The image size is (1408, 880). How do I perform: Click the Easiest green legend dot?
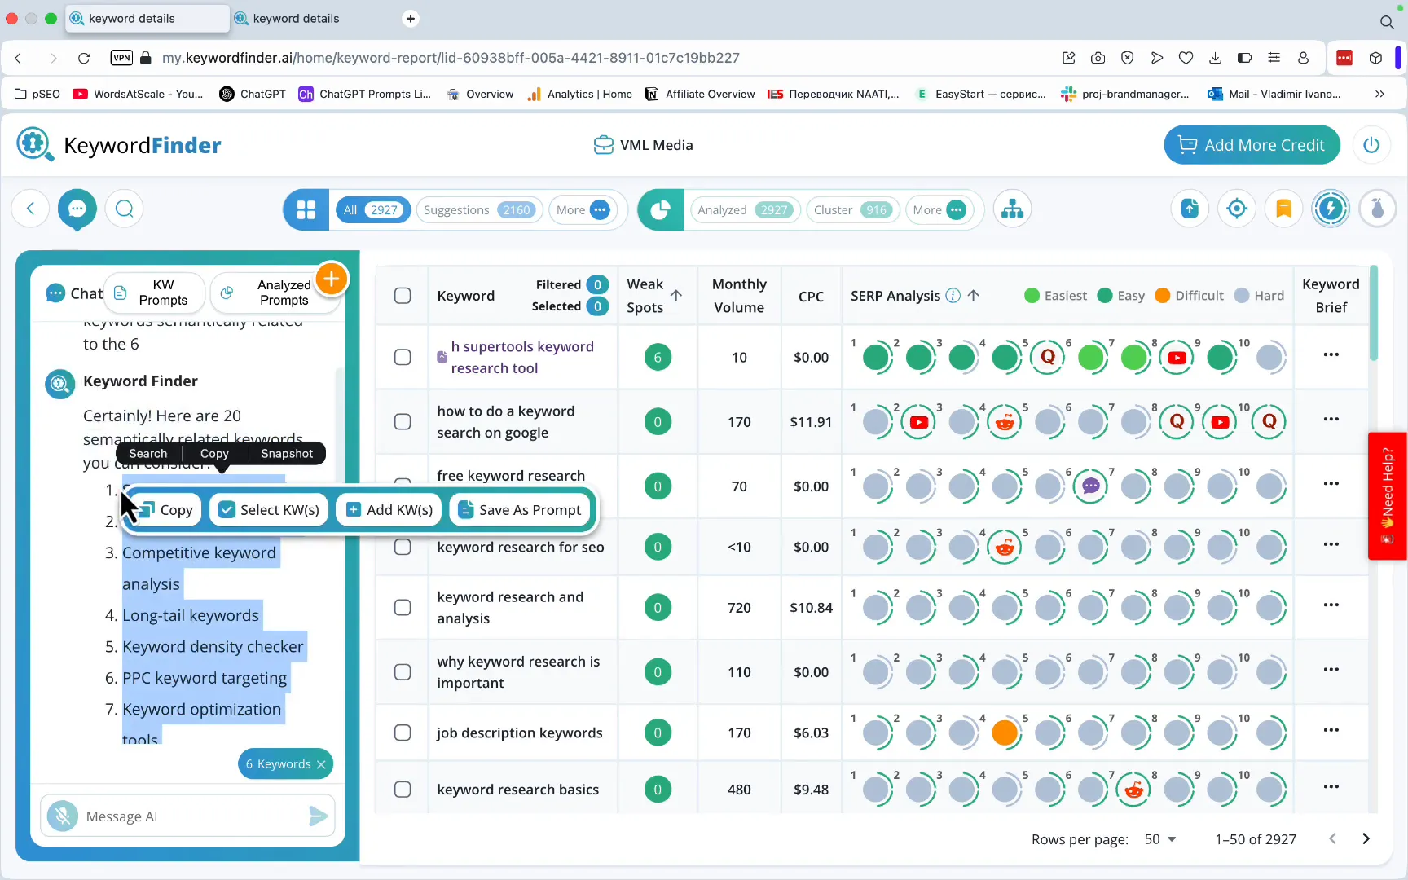coord(1032,296)
